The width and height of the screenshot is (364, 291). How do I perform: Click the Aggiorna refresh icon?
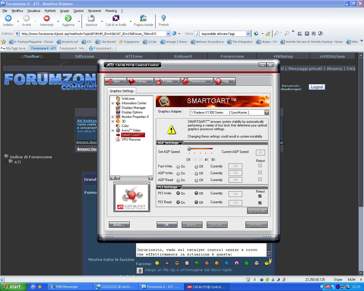pos(68,18)
